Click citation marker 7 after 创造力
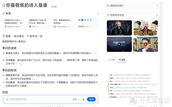 pos(93,53)
